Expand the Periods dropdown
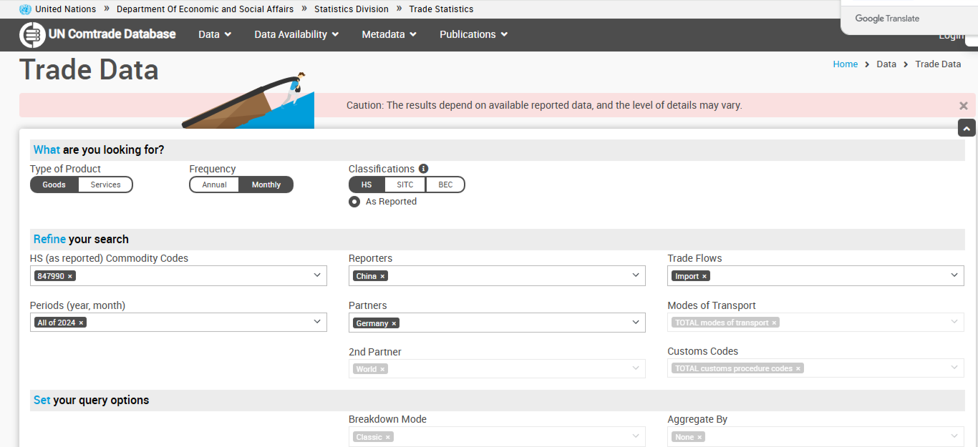 click(x=317, y=322)
